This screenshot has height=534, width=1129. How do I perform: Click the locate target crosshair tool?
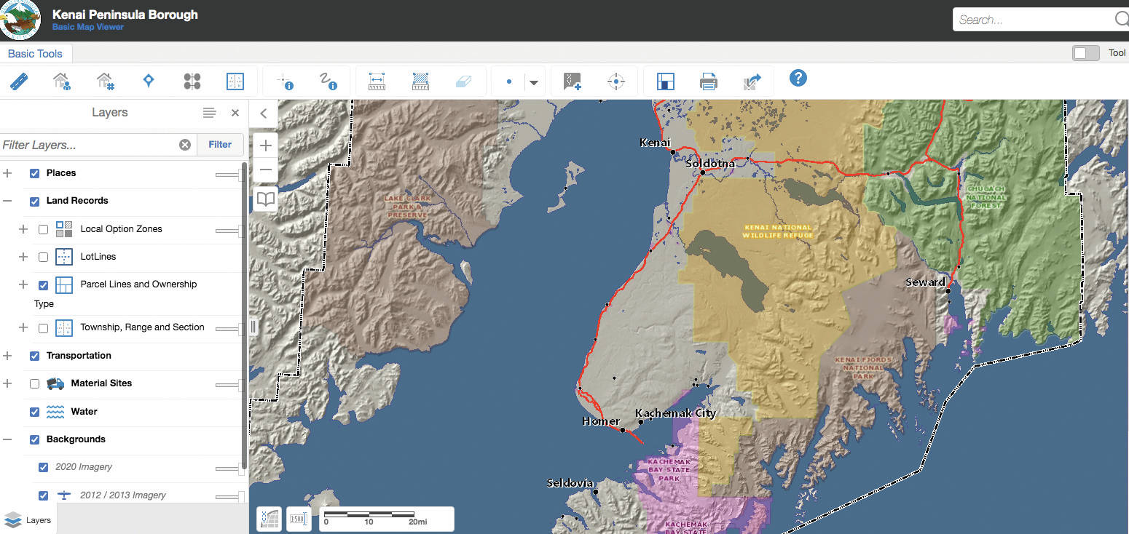(x=616, y=81)
